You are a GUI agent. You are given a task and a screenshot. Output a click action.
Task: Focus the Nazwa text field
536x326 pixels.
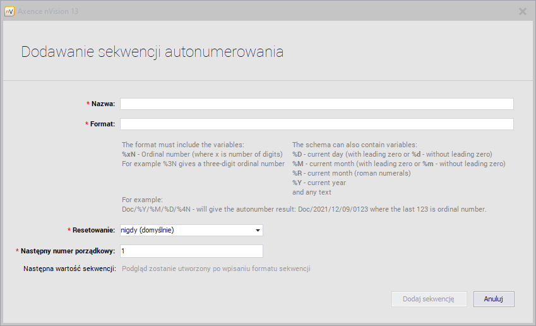coord(316,104)
